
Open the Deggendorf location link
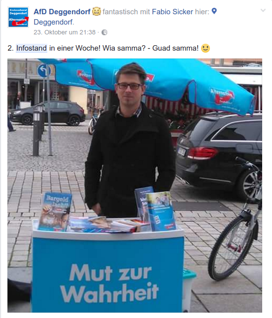(x=53, y=22)
